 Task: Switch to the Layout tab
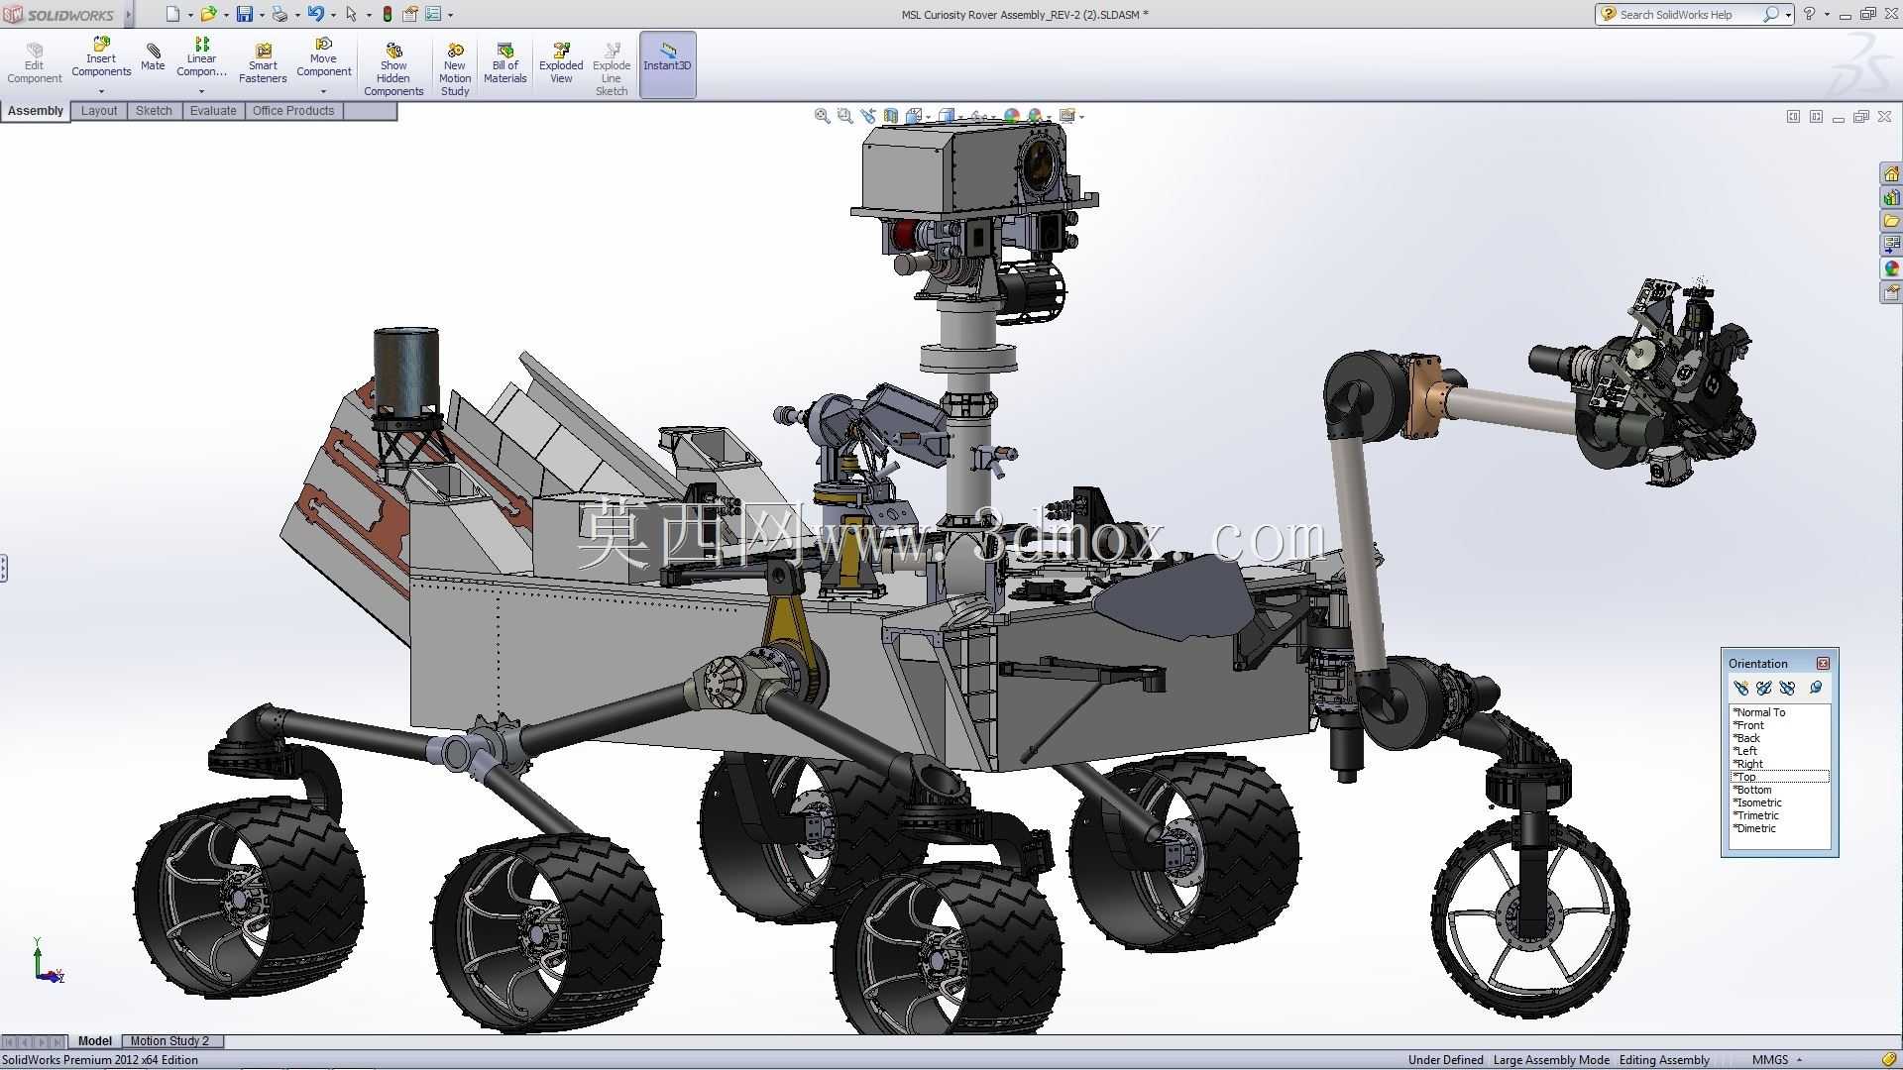[99, 111]
